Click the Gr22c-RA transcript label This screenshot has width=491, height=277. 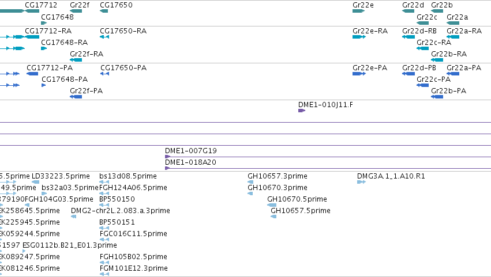434,43
